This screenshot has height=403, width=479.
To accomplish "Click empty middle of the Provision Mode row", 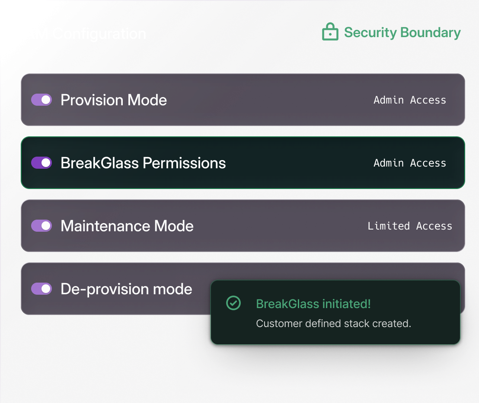I will 268,100.
